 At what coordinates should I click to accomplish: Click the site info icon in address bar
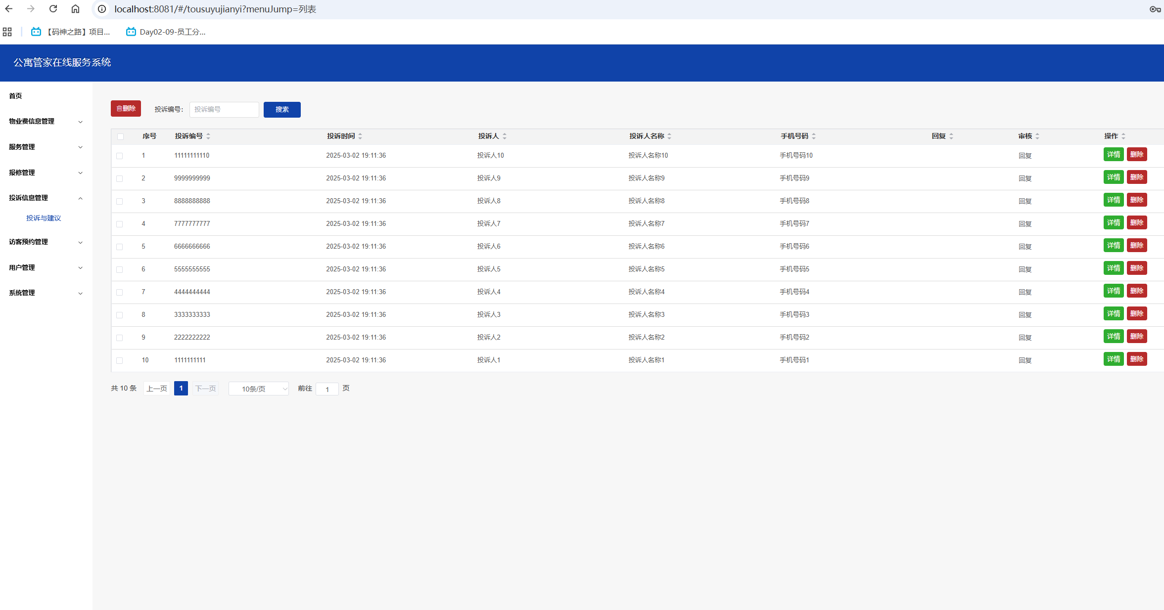tap(102, 9)
